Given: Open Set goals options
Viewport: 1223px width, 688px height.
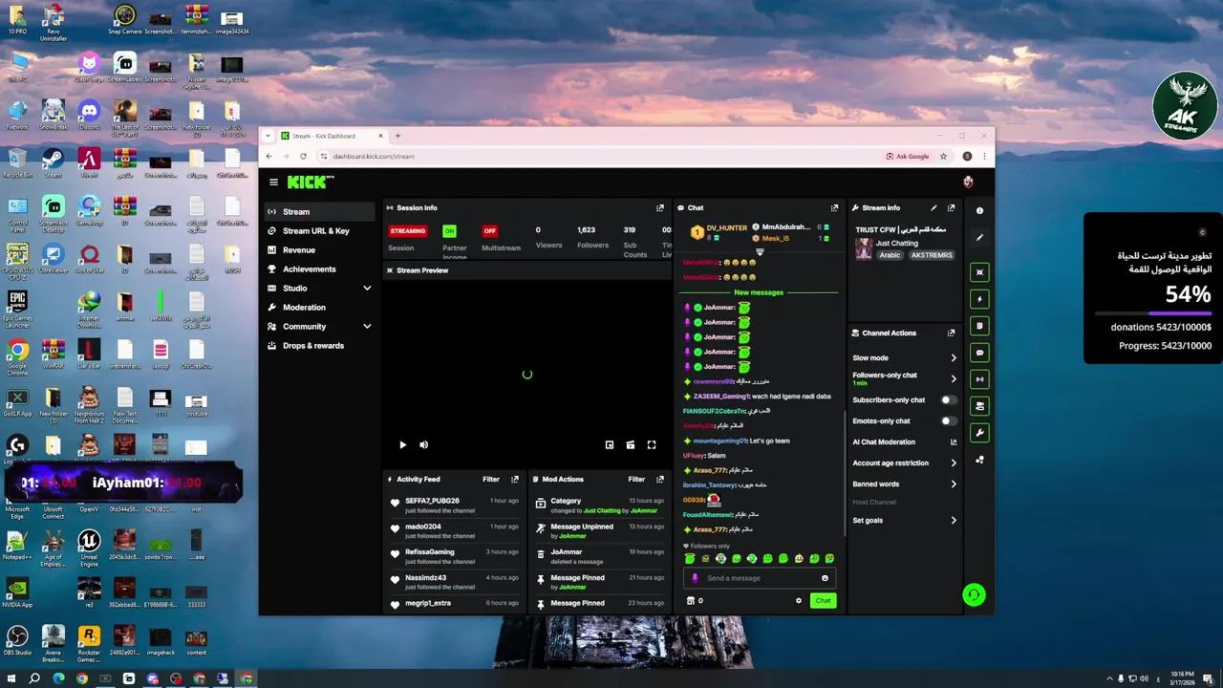Looking at the screenshot, I should click(x=904, y=520).
